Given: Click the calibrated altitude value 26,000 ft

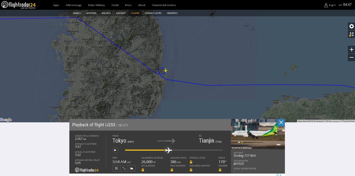Looking at the screenshot, I should [148, 162].
